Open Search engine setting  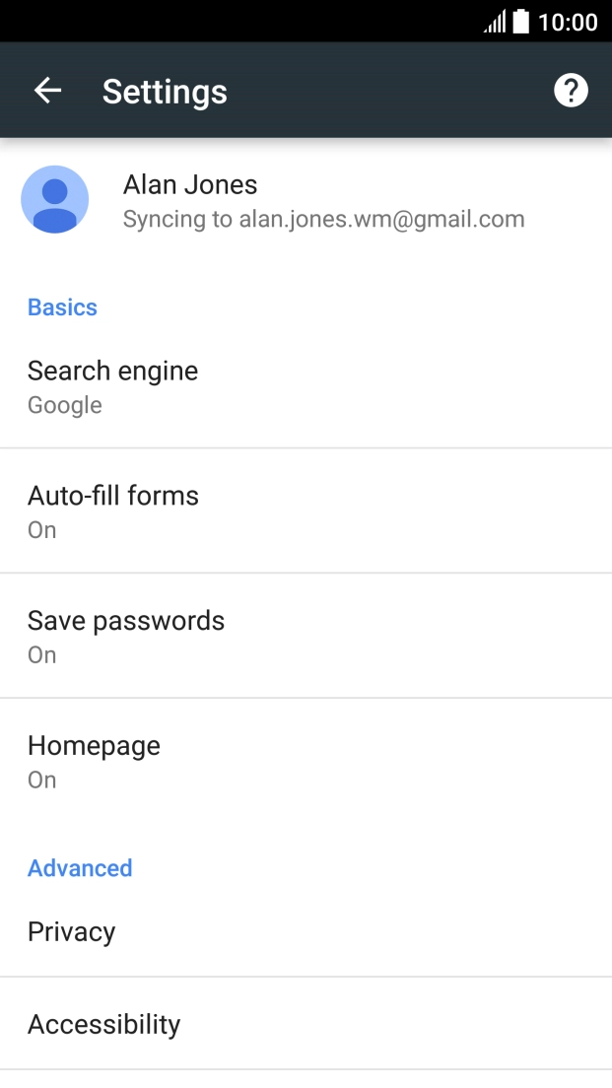112,372
